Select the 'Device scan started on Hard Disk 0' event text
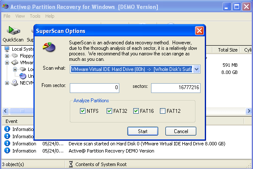This screenshot has width=253, height=169. pos(147,144)
